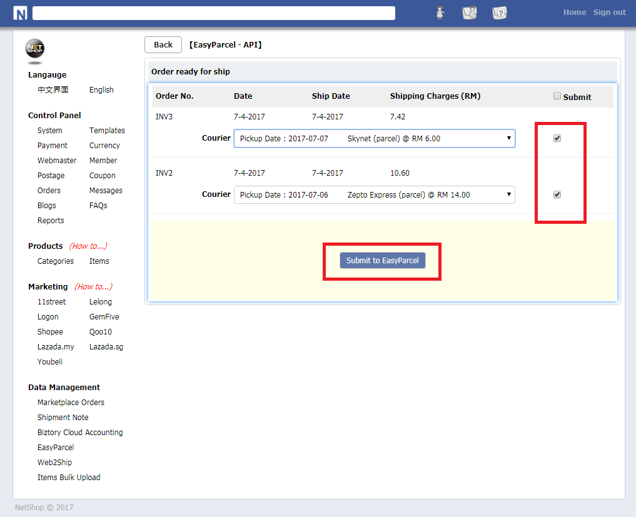Open Lazada.sg marketing link
Viewport: 636px width, 517px height.
tap(106, 346)
